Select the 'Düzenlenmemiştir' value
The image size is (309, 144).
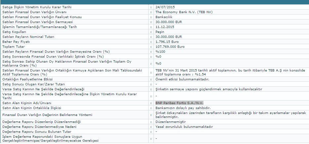171,122
